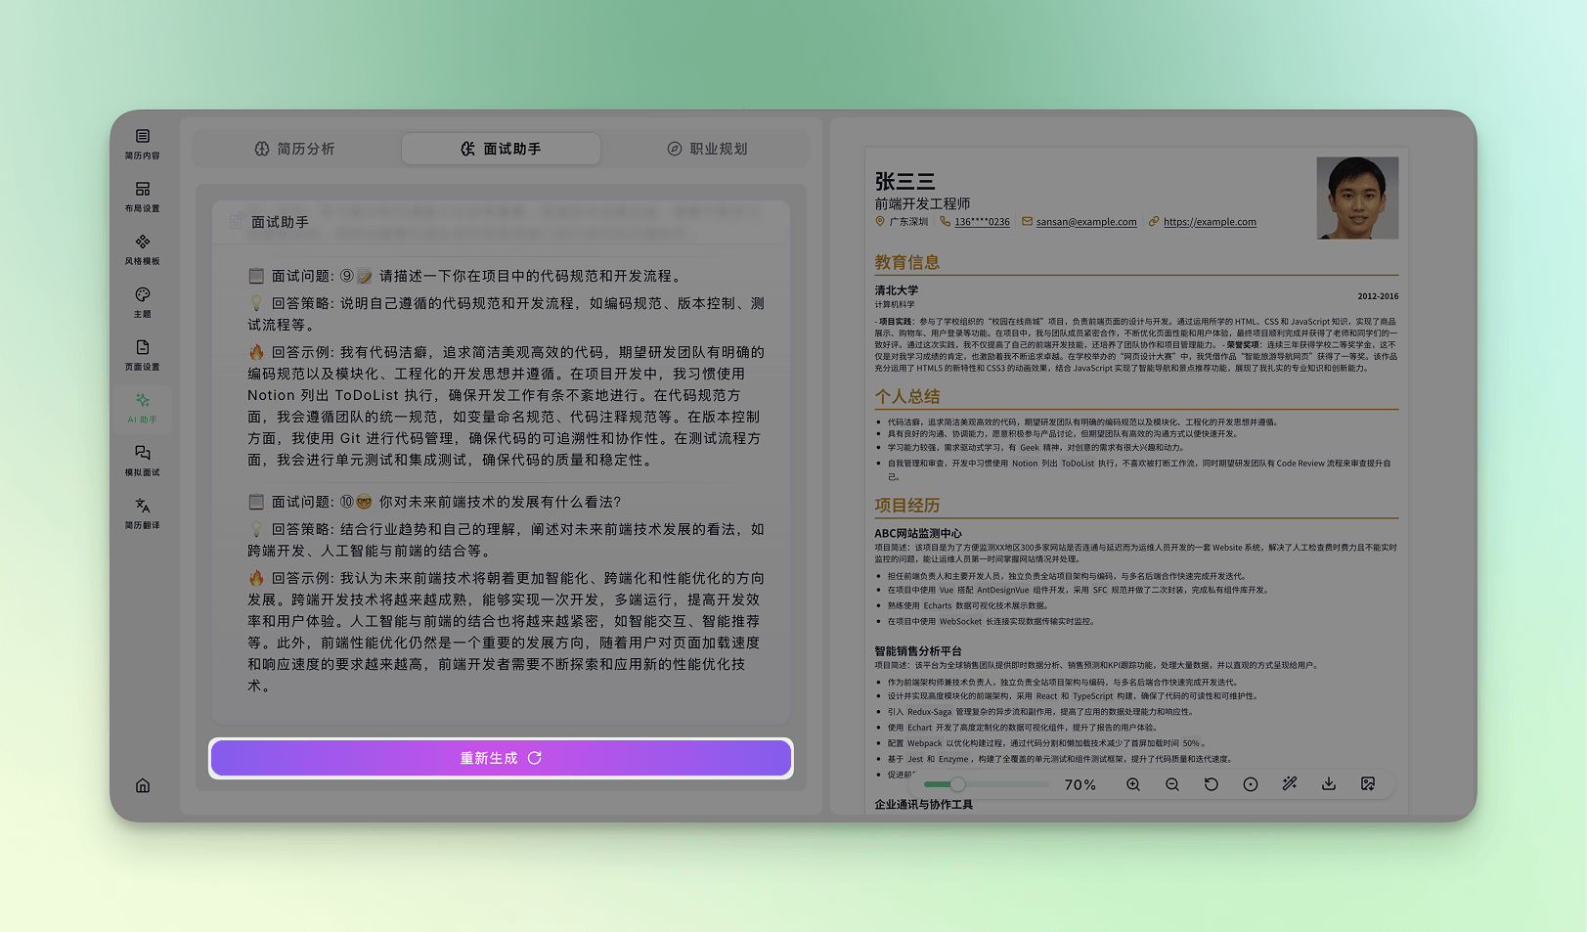Select 风格模板 style templates icon
This screenshot has width=1587, height=932.
click(x=143, y=249)
